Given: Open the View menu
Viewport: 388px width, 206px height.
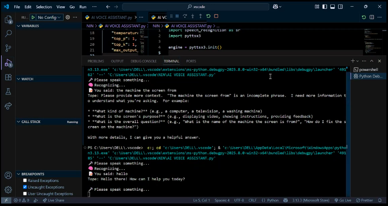Looking at the screenshot, I should pos(60,7).
